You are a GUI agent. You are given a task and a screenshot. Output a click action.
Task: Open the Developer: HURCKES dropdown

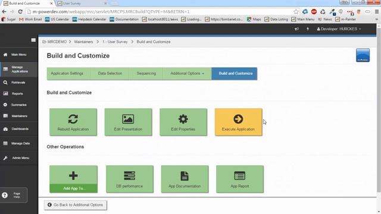[x=339, y=29]
